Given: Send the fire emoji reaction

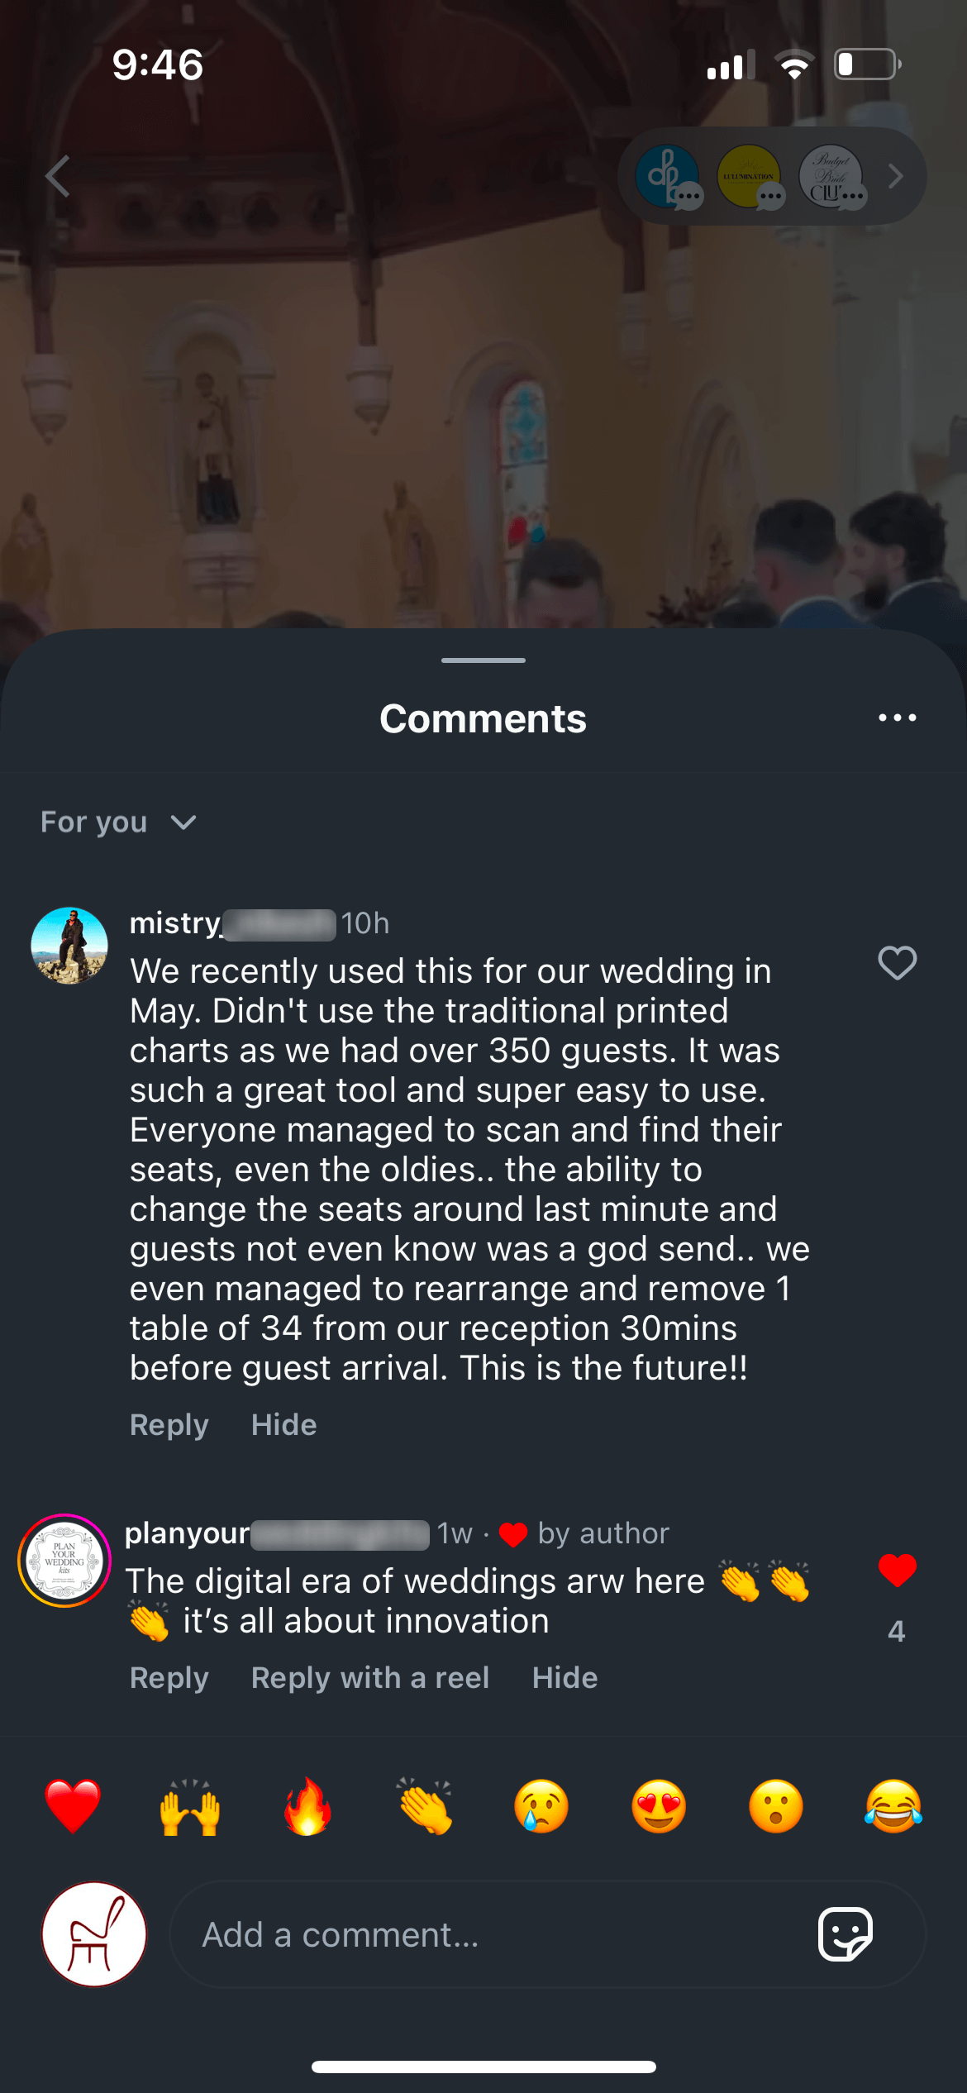Looking at the screenshot, I should 307,1806.
